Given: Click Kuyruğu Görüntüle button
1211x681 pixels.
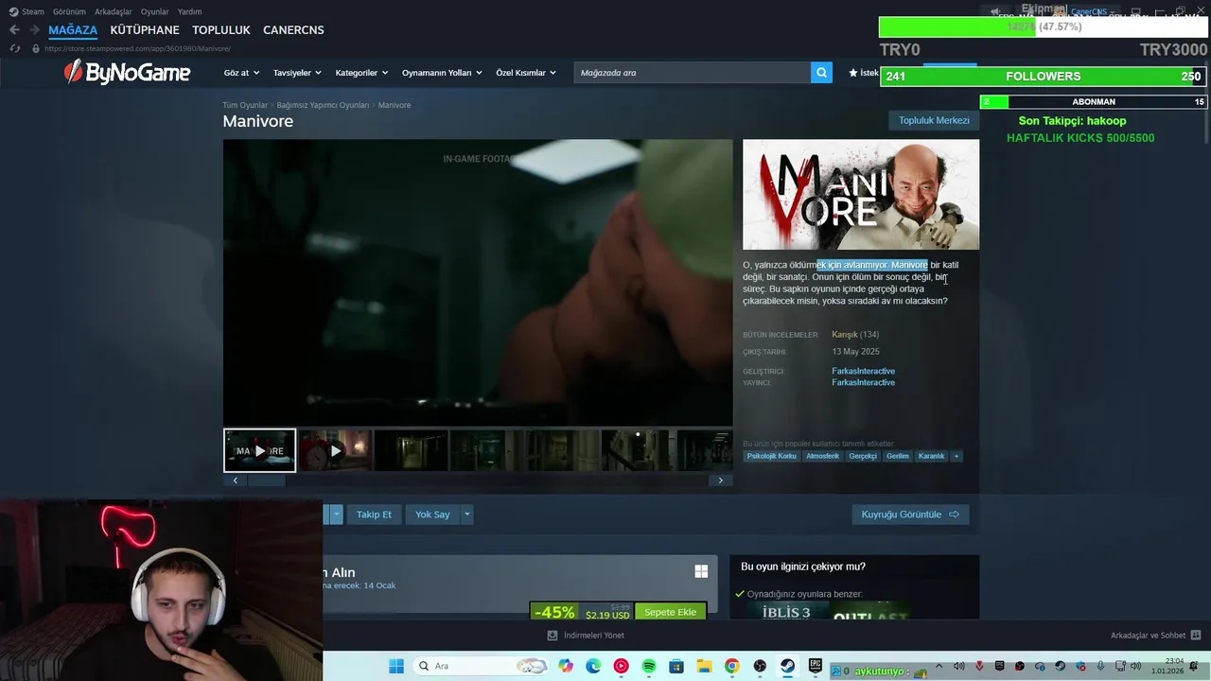Looking at the screenshot, I should tap(910, 515).
